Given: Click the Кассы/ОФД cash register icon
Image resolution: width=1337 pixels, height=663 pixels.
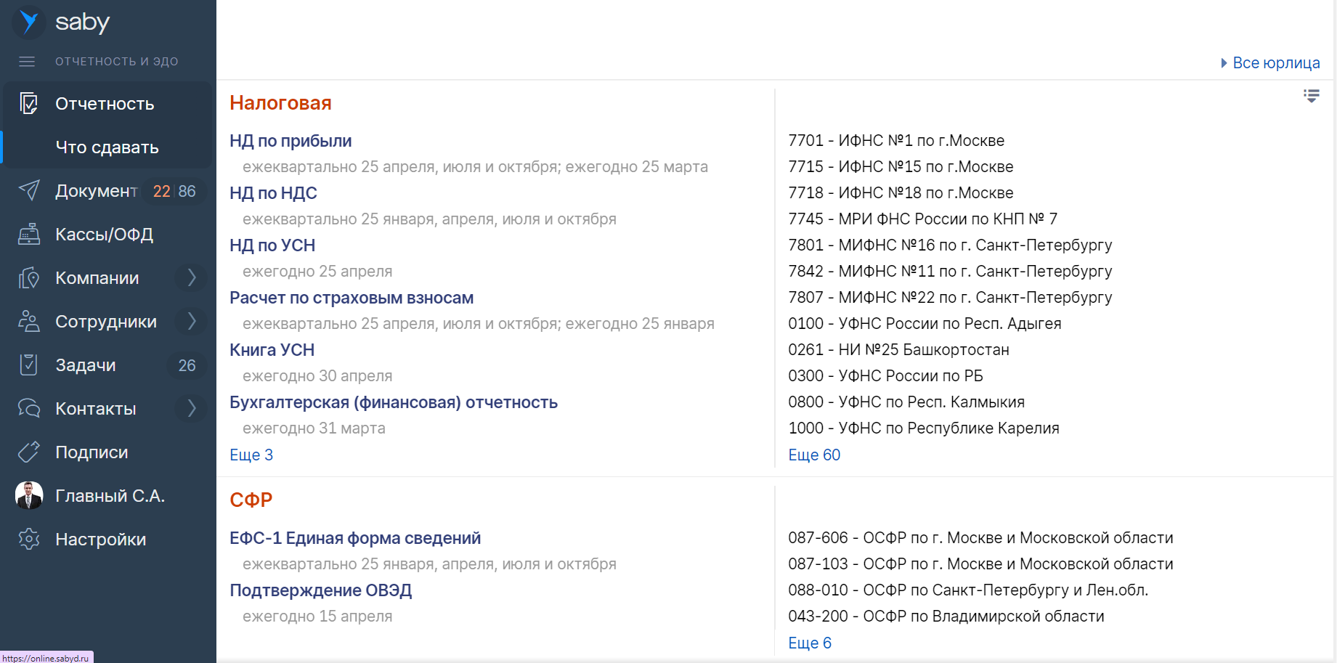Looking at the screenshot, I should coord(29,235).
